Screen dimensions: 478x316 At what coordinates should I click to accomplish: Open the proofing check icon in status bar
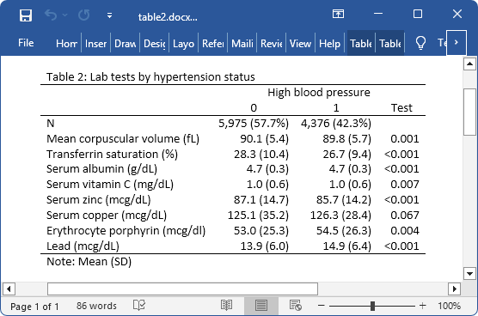click(x=139, y=305)
